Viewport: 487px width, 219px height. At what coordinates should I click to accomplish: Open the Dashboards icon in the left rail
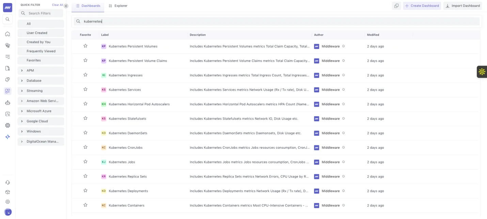coord(7,91)
